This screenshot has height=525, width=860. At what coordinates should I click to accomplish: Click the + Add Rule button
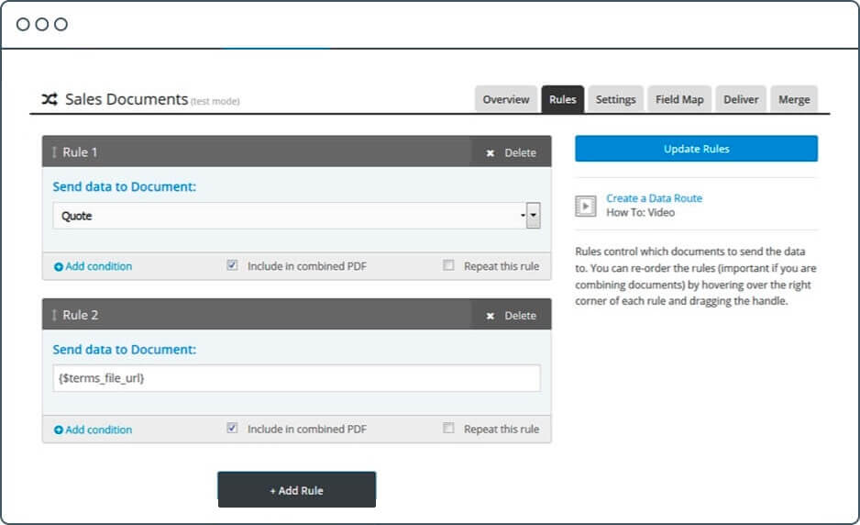point(297,489)
